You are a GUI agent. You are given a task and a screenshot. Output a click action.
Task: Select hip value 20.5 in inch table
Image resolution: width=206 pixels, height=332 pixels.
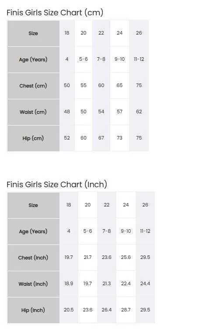(x=69, y=310)
